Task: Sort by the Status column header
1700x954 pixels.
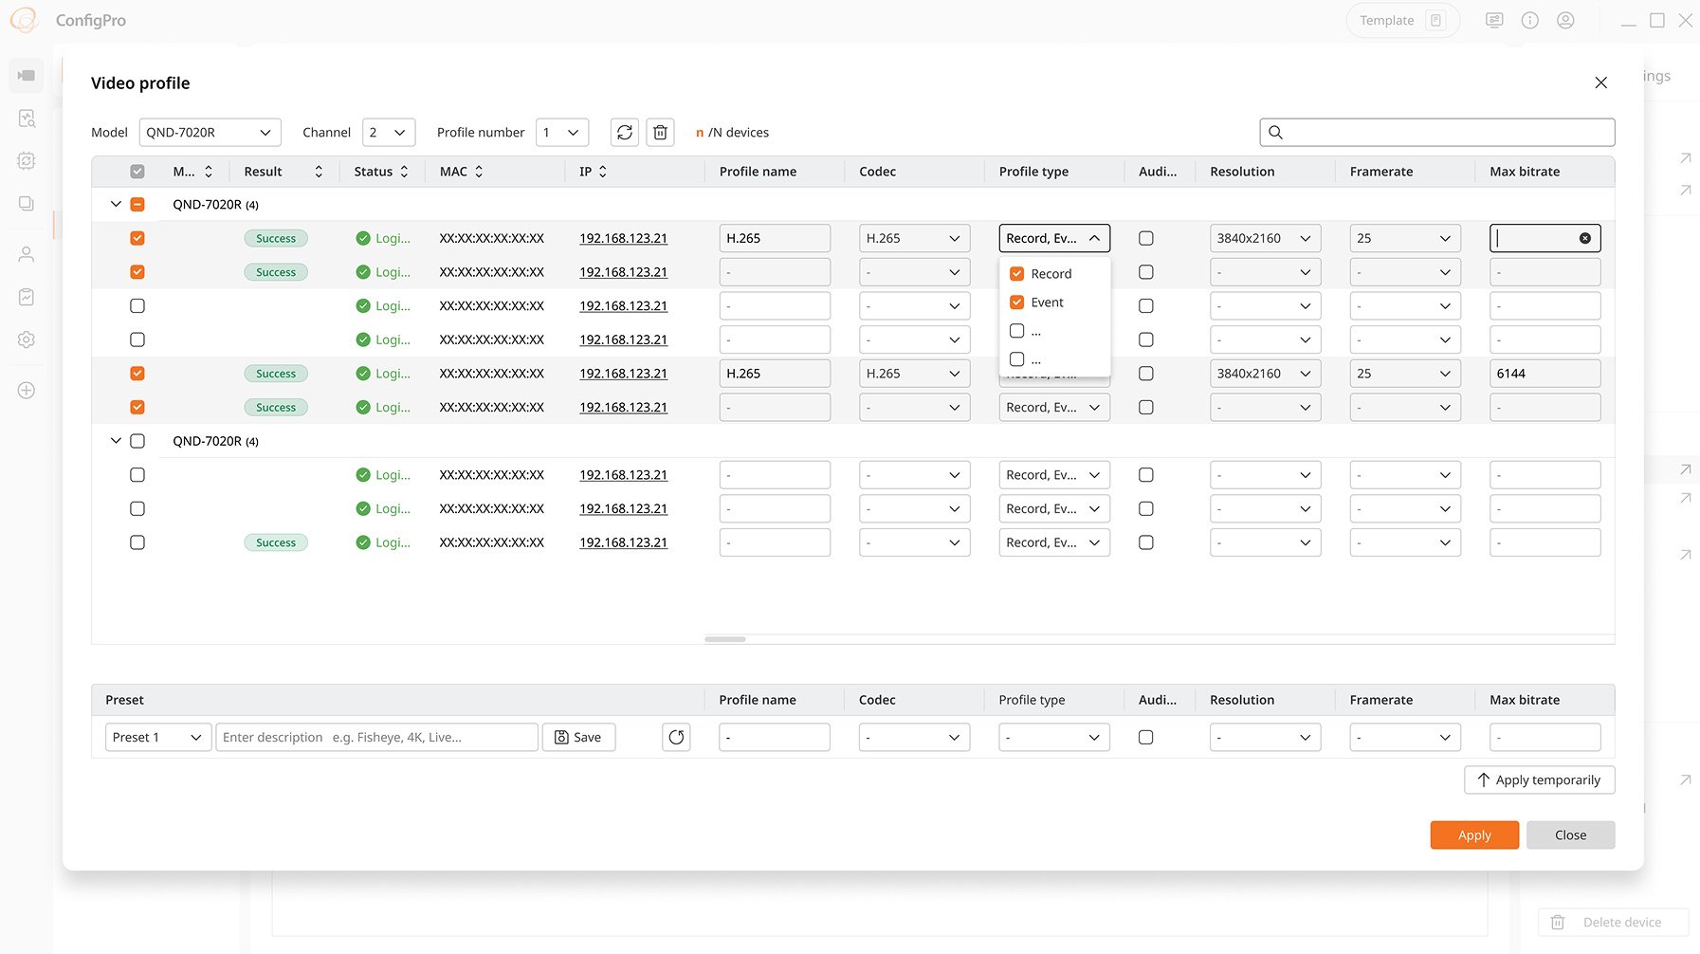Action: [x=381, y=172]
